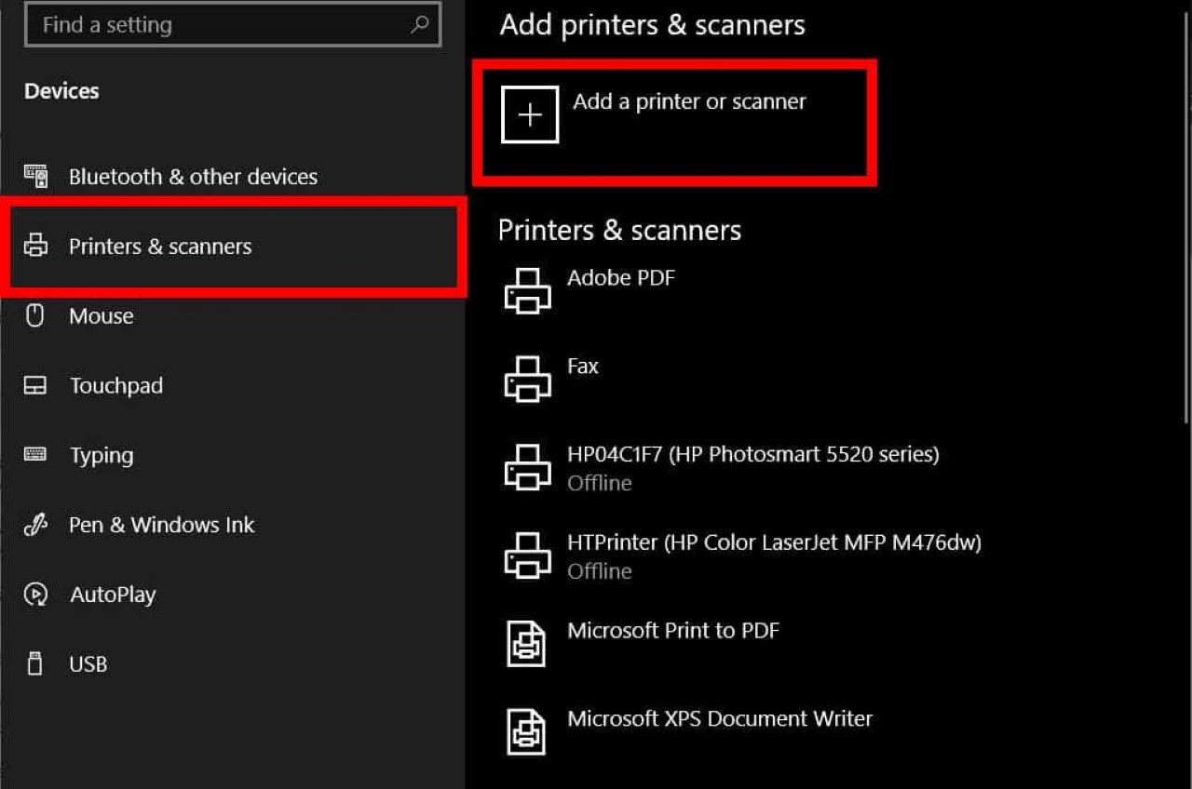Select the USB settings page
The image size is (1192, 789).
(x=88, y=664)
